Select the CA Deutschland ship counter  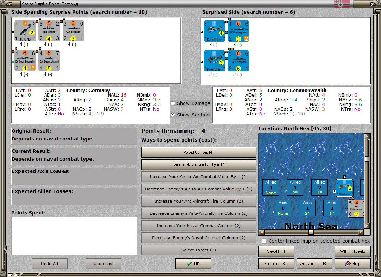click(x=49, y=61)
